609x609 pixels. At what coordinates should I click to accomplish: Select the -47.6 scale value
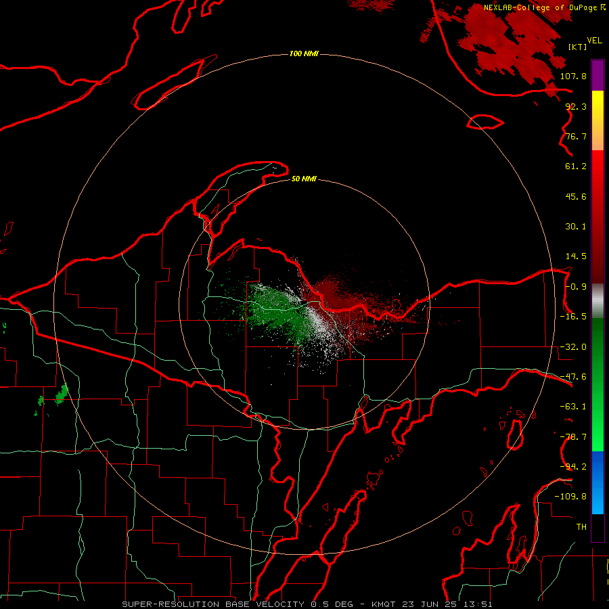pyautogui.click(x=573, y=377)
